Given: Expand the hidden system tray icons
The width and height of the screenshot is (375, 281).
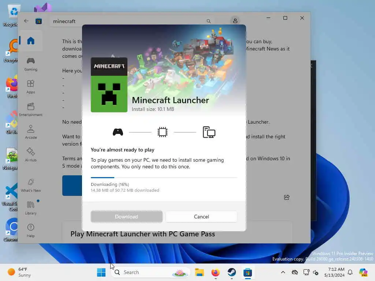Looking at the screenshot, I should (283, 272).
